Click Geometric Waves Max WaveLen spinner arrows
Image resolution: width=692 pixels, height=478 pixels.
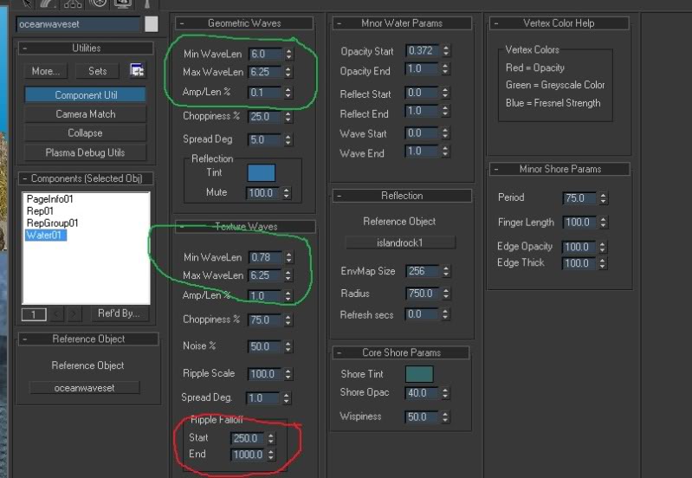tap(288, 72)
